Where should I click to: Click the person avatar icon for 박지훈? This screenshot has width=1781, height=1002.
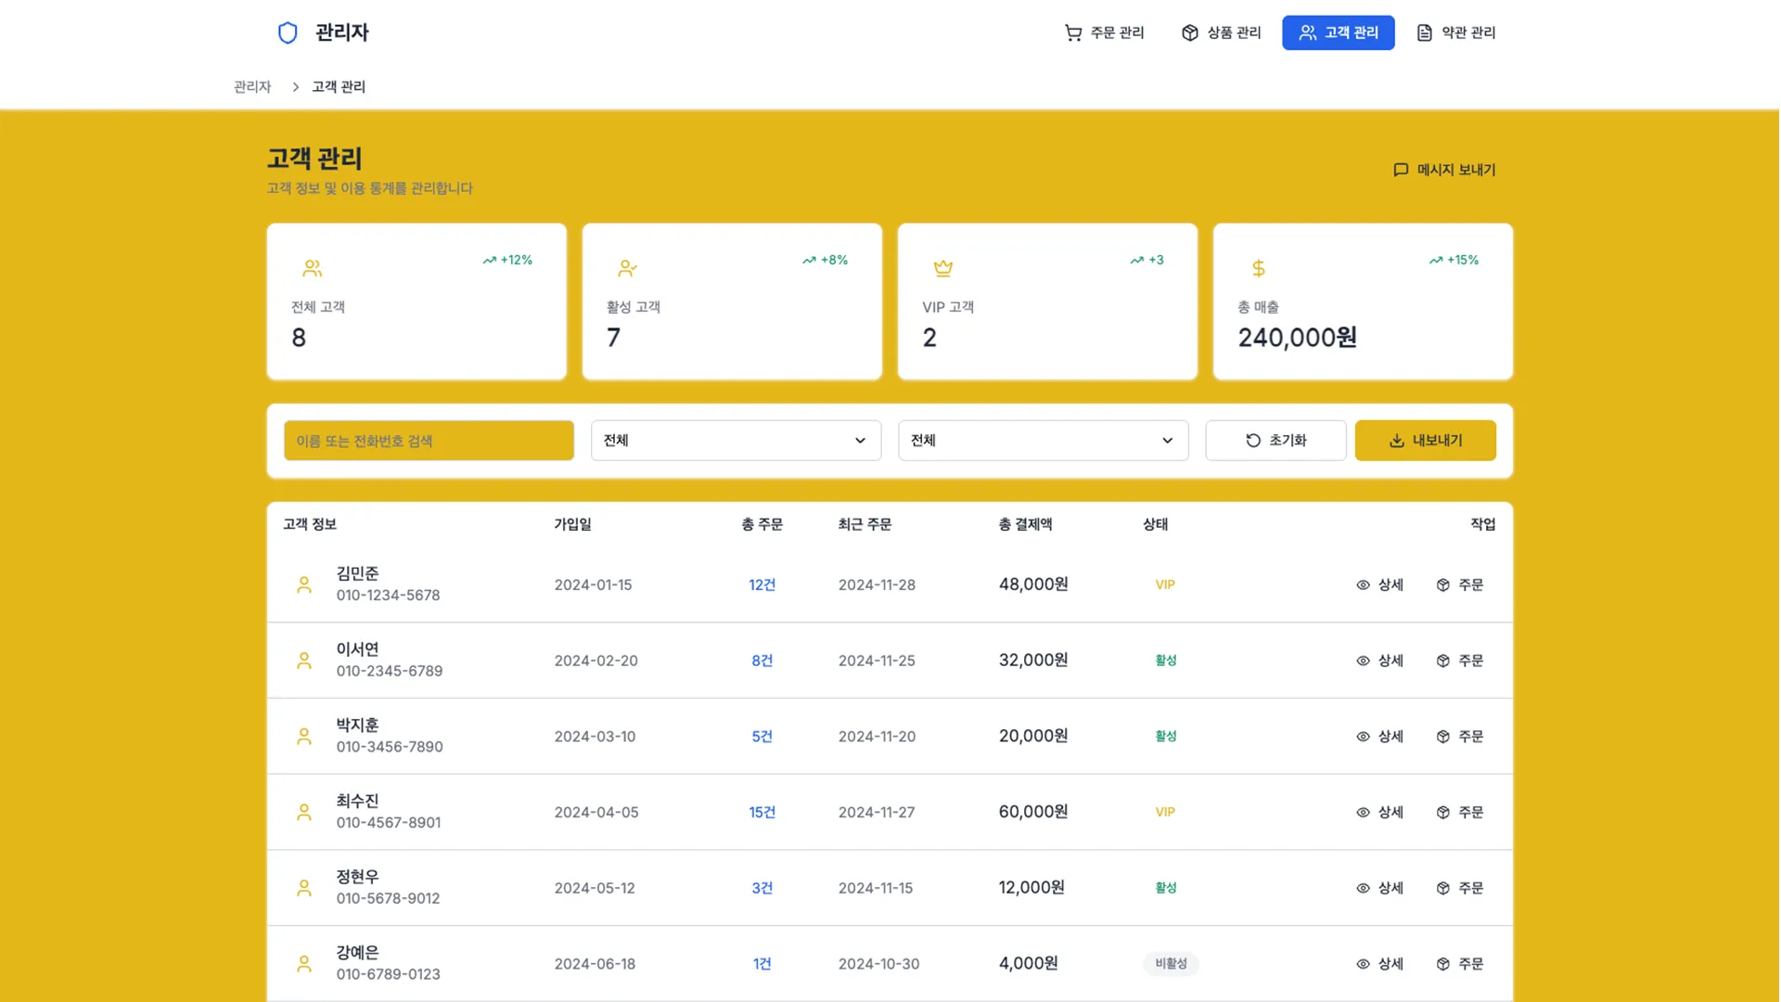click(x=304, y=737)
